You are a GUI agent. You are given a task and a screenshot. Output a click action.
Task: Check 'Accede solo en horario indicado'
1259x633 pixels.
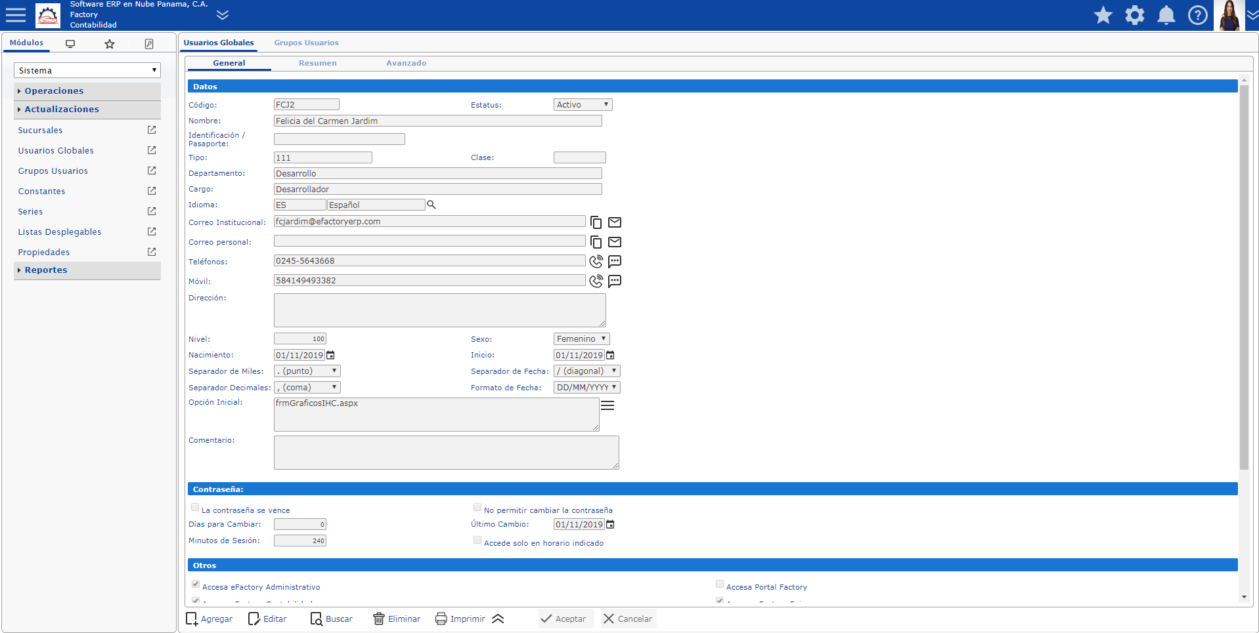point(477,540)
